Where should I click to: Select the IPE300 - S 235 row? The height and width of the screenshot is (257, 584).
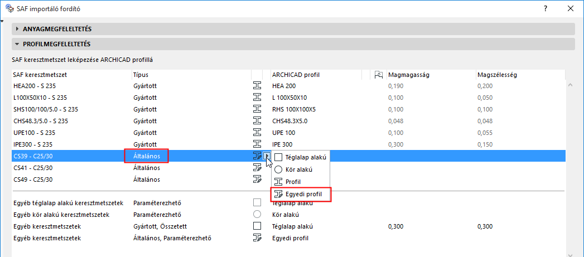(x=288, y=144)
